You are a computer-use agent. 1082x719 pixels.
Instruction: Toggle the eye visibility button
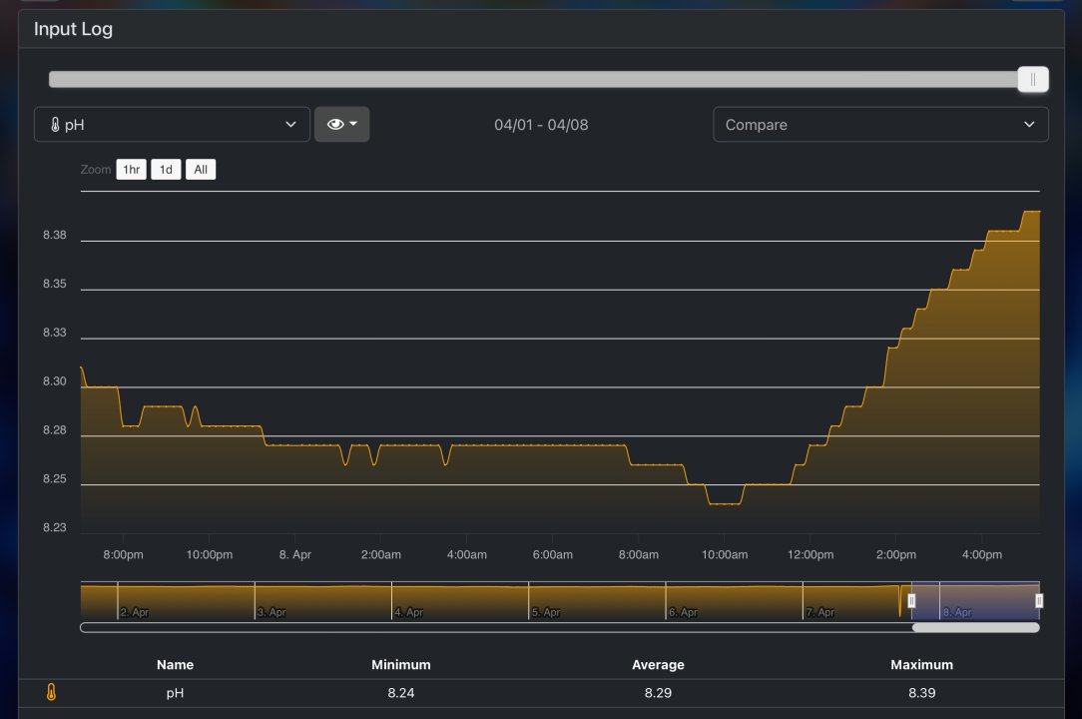tap(335, 125)
